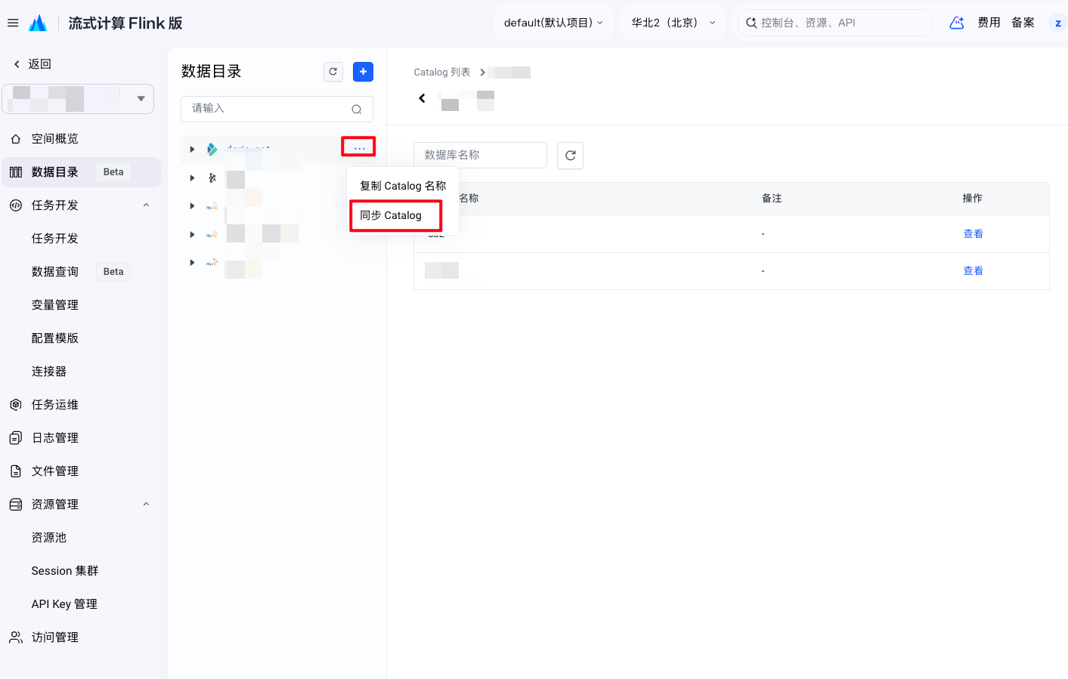Click the three-dots more button on catalog row
This screenshot has width=1068, height=679.
click(x=359, y=148)
